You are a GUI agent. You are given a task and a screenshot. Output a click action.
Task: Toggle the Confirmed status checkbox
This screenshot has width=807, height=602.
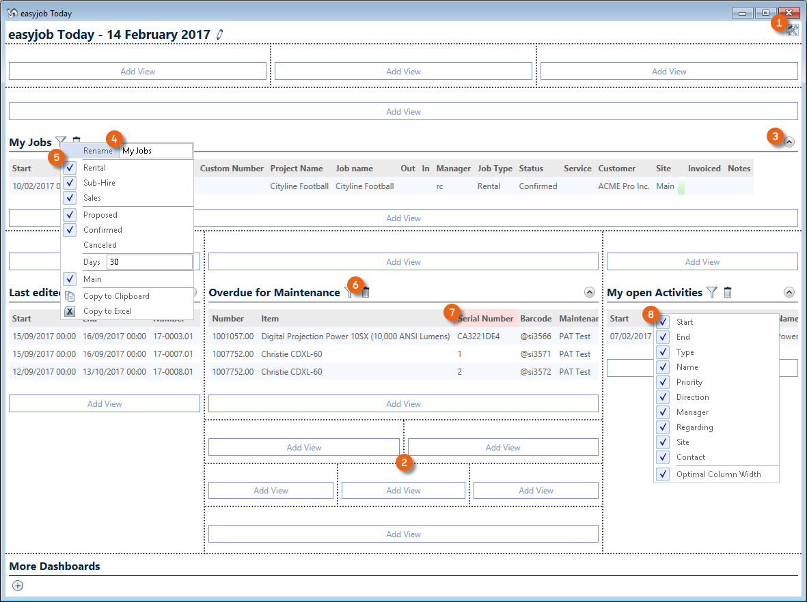pos(70,230)
